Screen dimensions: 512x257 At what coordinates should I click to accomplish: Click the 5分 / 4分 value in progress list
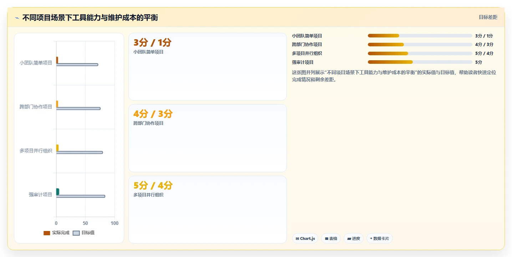(x=484, y=53)
